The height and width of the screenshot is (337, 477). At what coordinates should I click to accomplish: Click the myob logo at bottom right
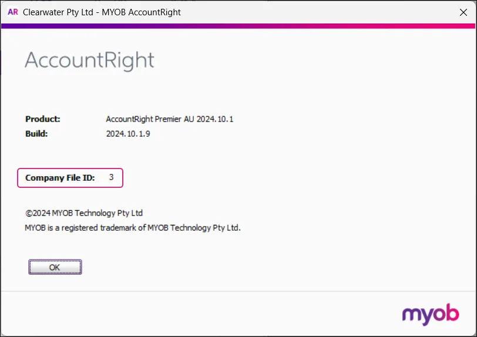[431, 314]
